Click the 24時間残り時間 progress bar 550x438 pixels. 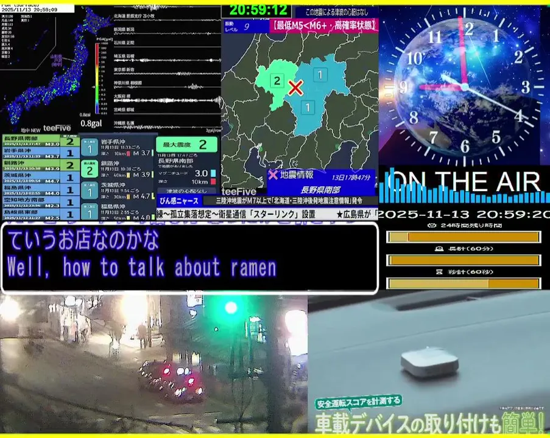click(464, 237)
